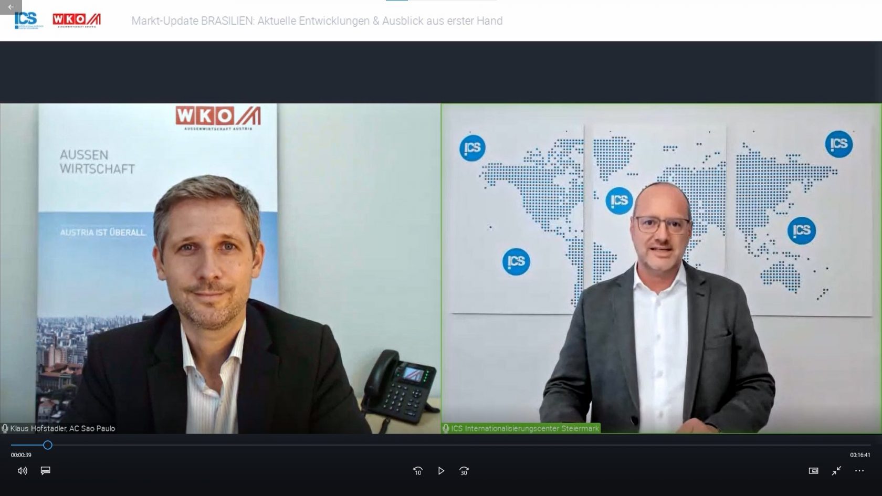Open the captions and subtitles menu
This screenshot has width=882, height=496.
[x=46, y=471]
